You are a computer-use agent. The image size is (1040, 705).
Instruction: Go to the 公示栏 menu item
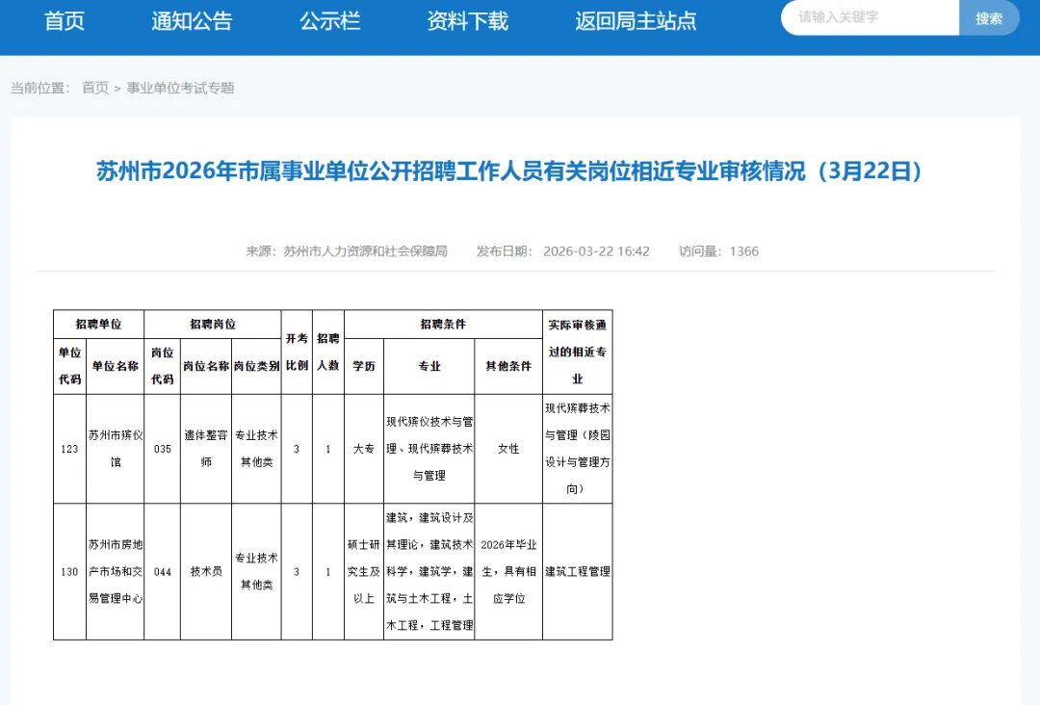tap(329, 21)
